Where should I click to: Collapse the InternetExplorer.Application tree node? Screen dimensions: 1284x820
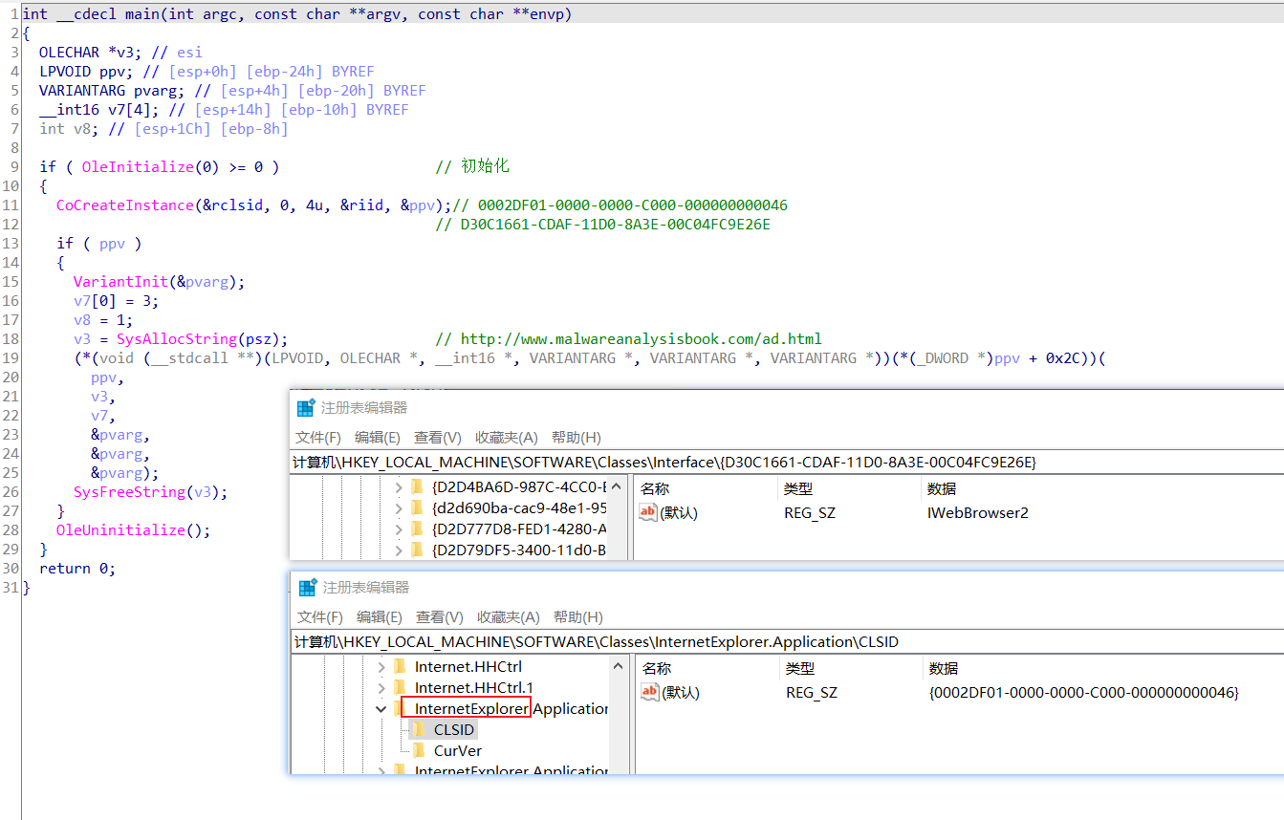click(381, 708)
